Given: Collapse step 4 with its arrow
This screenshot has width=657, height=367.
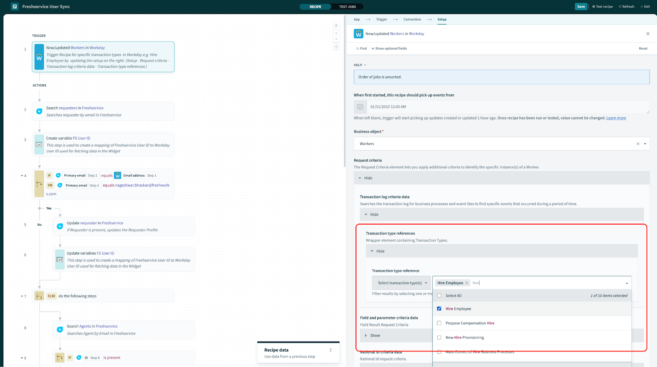Looking at the screenshot, I should [x=22, y=176].
